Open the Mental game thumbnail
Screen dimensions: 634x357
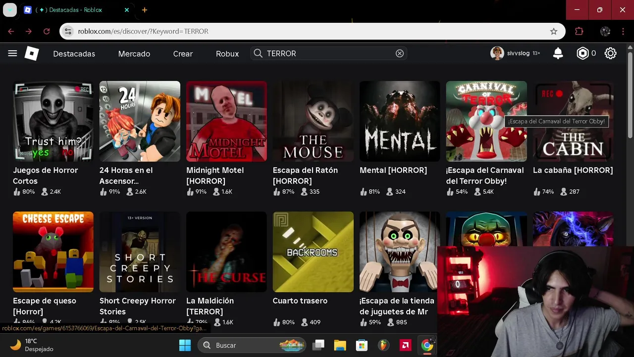(400, 121)
